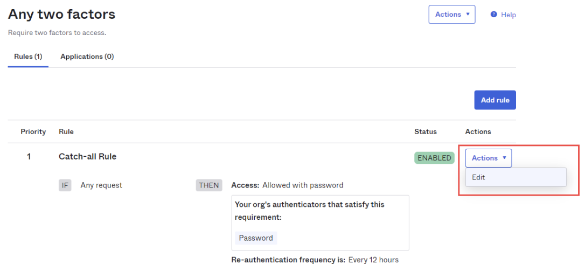Click the Help question mark icon
585x278 pixels.
coord(493,15)
